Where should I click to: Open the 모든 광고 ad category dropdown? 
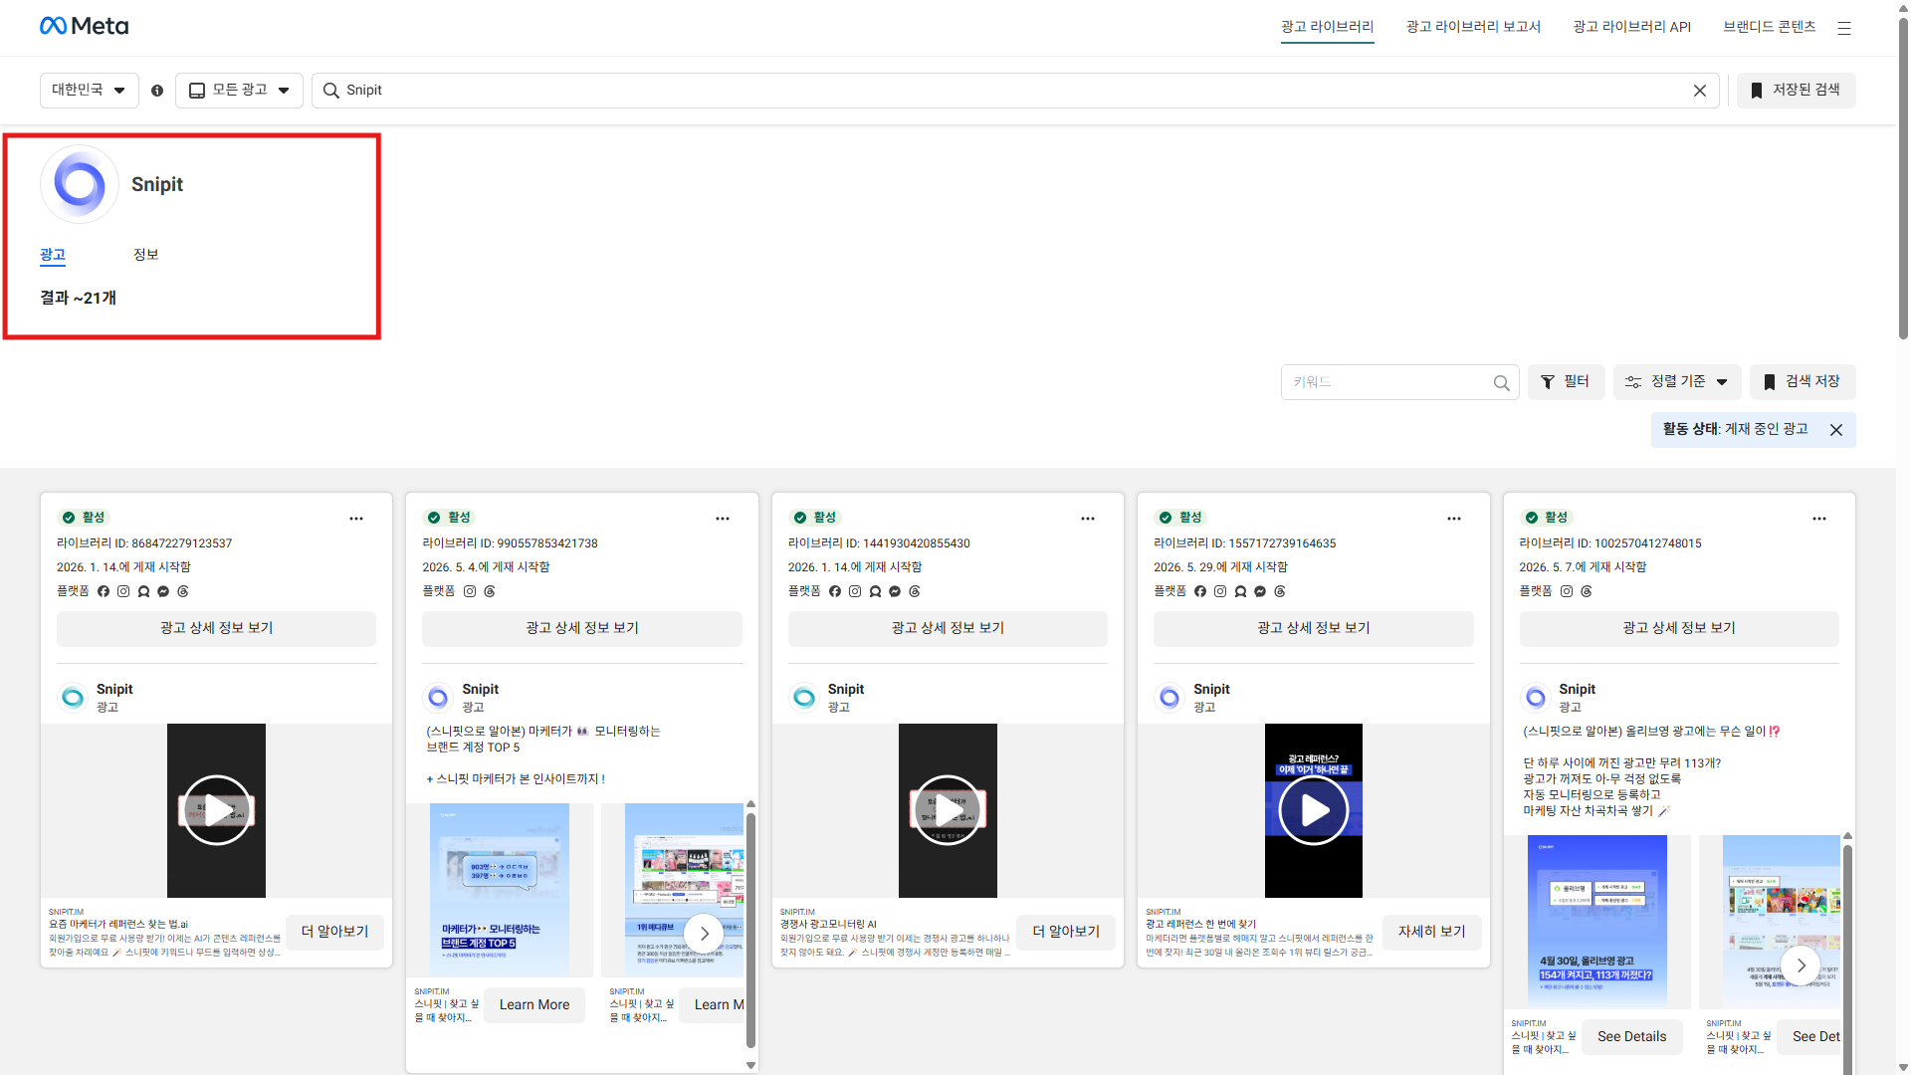point(239,91)
